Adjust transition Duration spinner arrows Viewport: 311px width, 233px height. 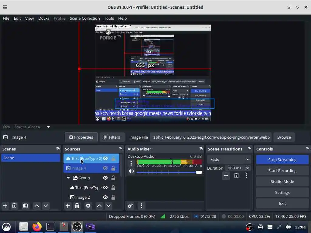click(x=248, y=168)
